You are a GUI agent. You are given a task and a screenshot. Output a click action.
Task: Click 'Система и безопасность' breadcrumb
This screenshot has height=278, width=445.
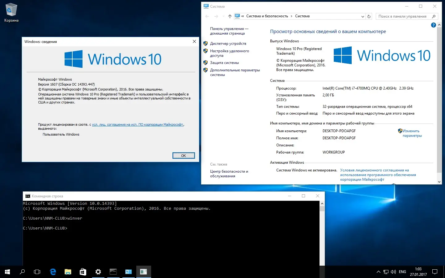[x=267, y=16]
